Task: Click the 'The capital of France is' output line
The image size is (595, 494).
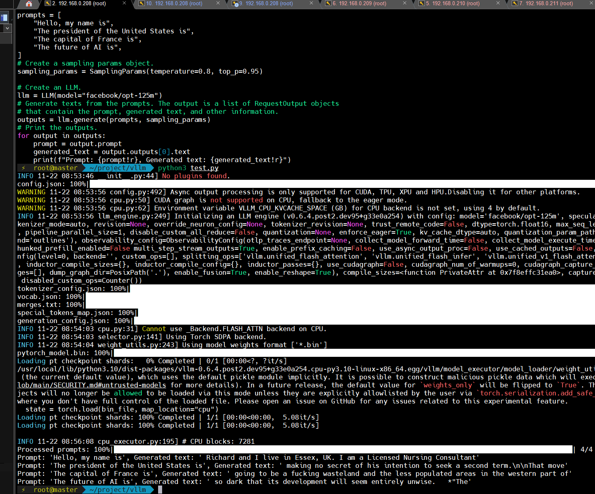Action: pos(294,473)
